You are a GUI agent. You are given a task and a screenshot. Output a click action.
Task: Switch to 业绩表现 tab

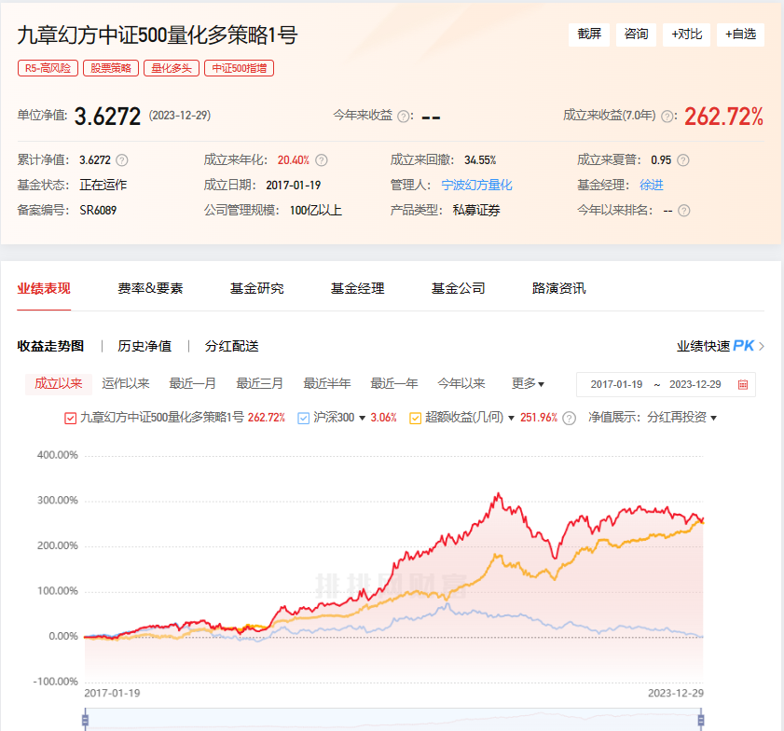(x=44, y=288)
